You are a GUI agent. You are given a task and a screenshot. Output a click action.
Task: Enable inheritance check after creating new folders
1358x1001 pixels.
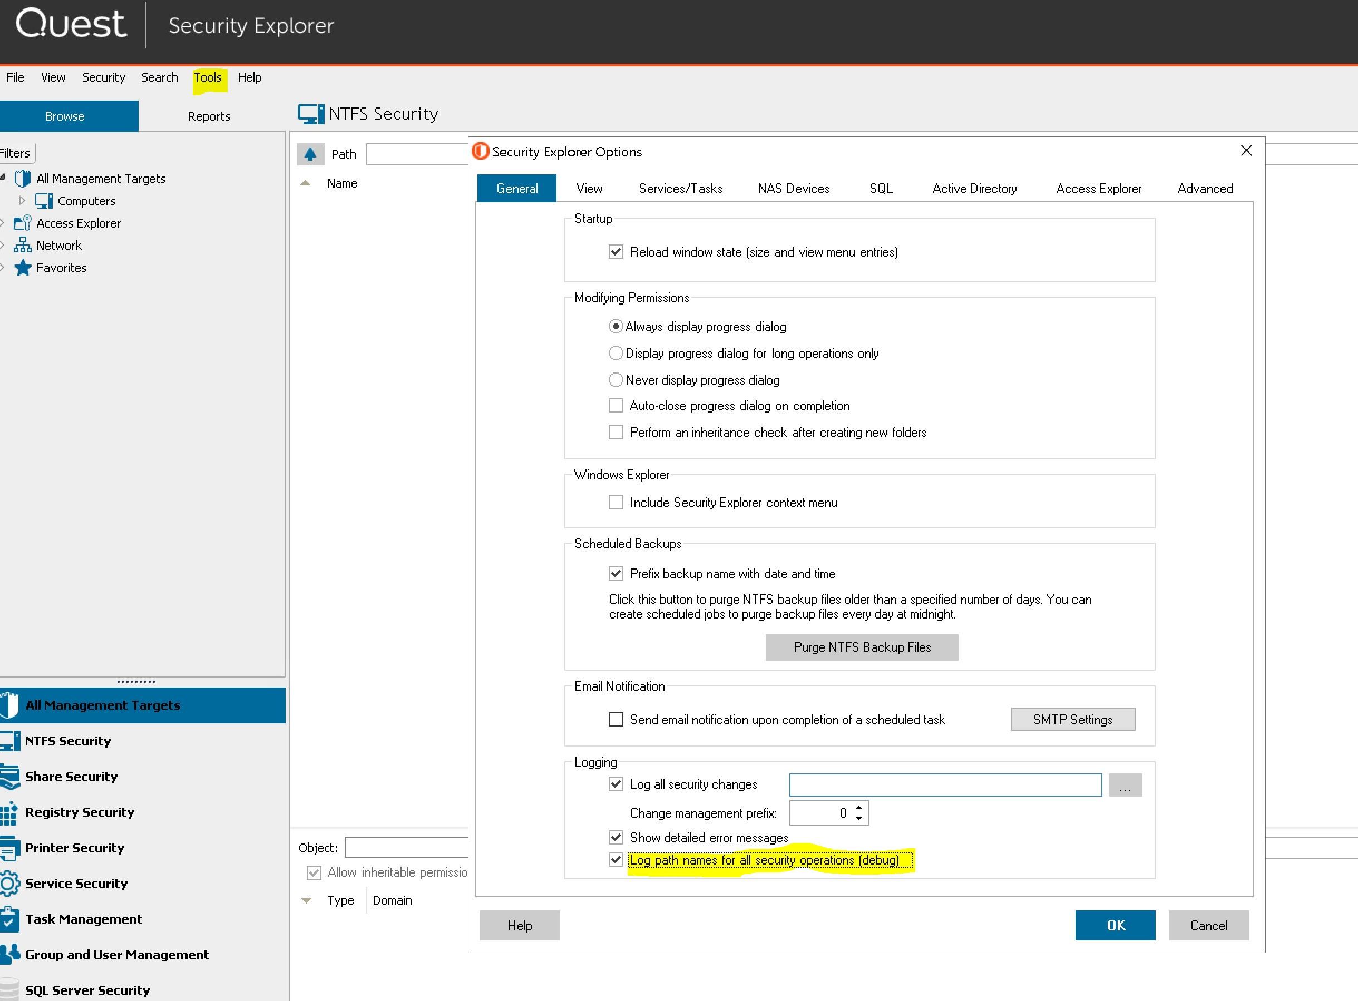[616, 432]
